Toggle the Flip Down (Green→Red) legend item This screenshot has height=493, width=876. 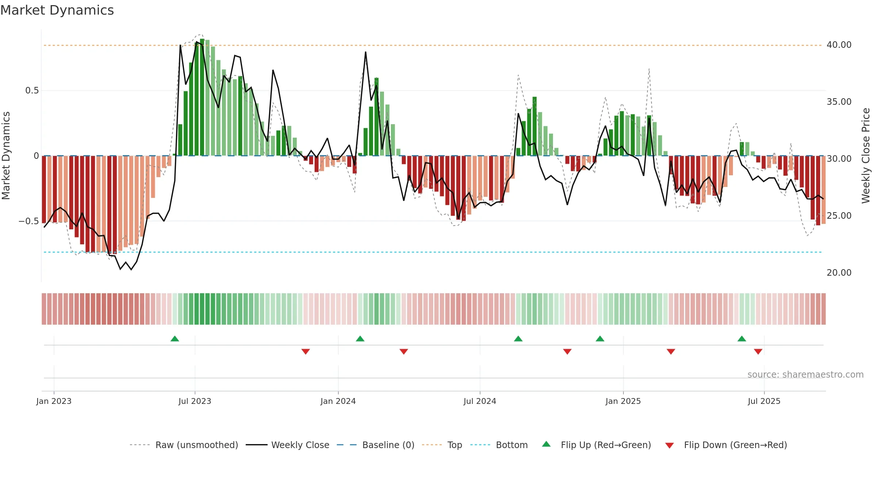(x=726, y=445)
